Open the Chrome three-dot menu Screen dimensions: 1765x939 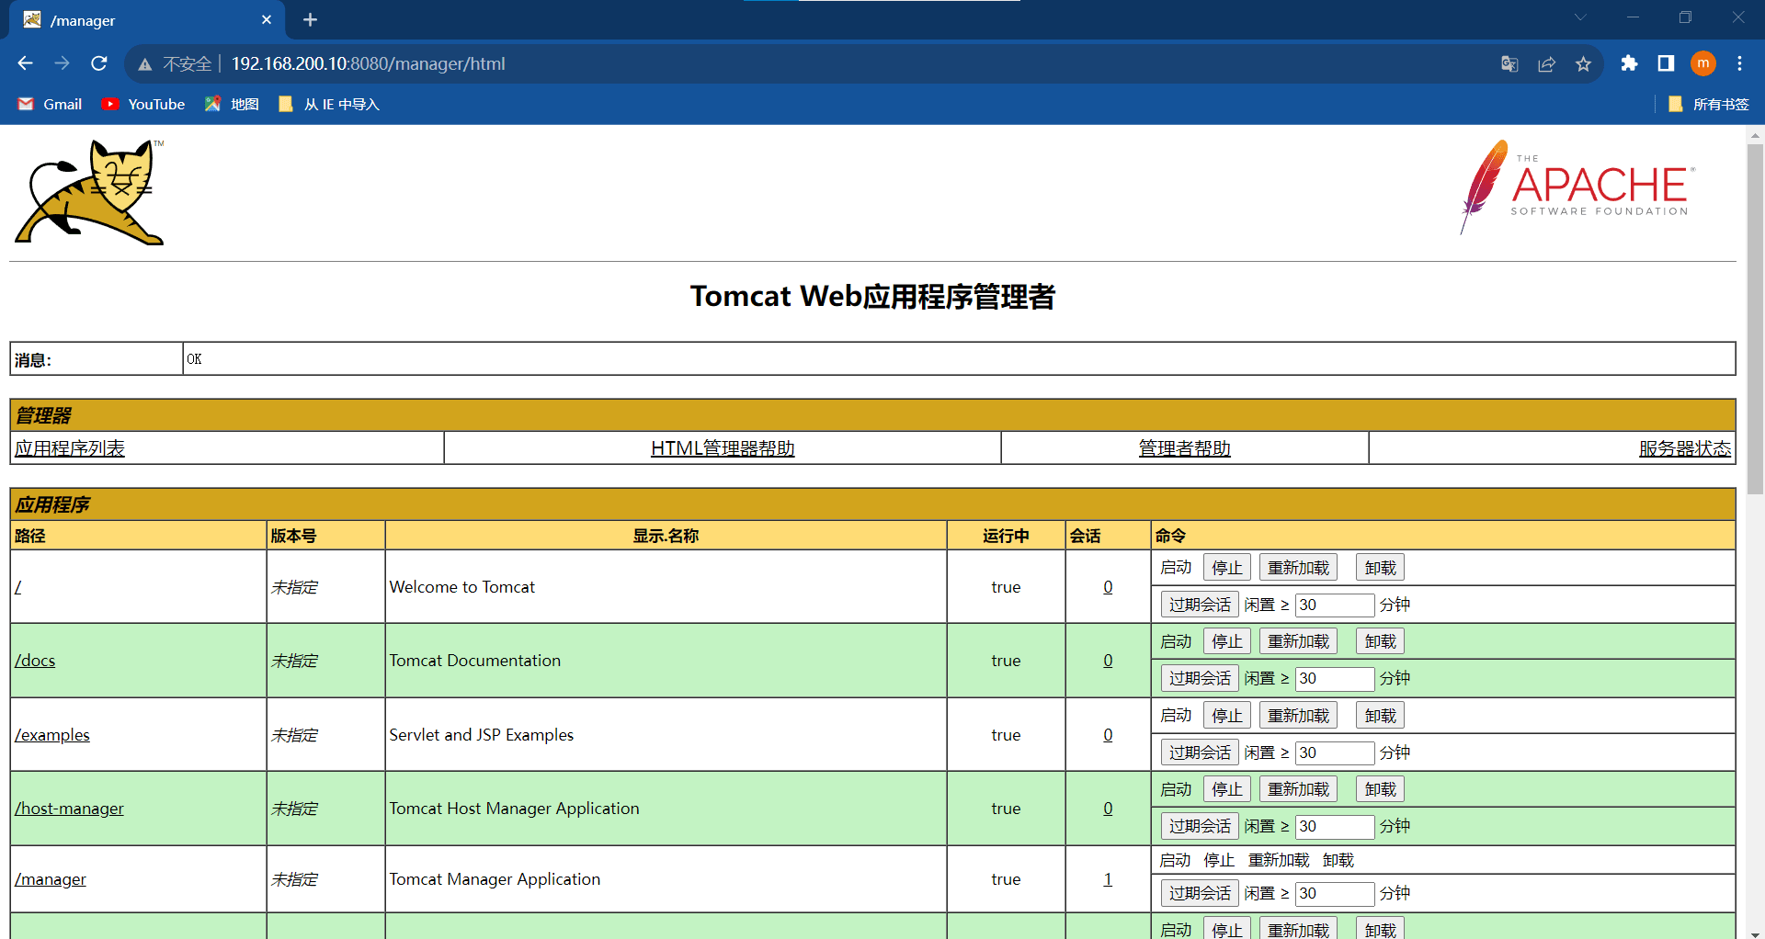1739,63
